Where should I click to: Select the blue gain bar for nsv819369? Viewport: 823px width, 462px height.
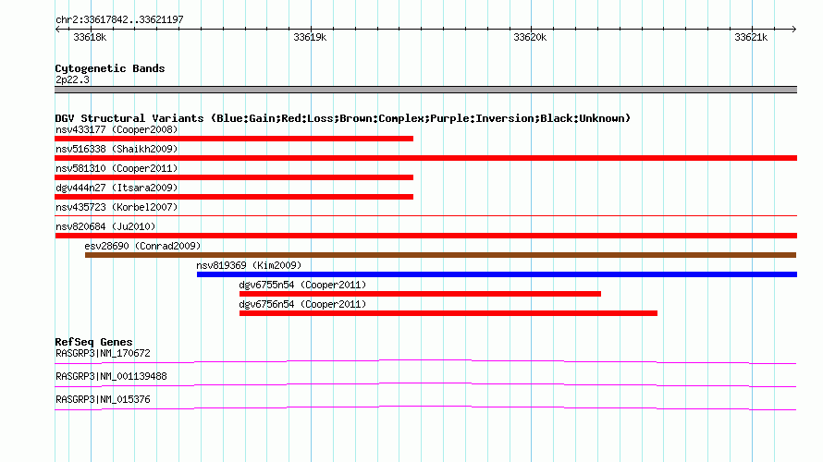[x=497, y=274]
